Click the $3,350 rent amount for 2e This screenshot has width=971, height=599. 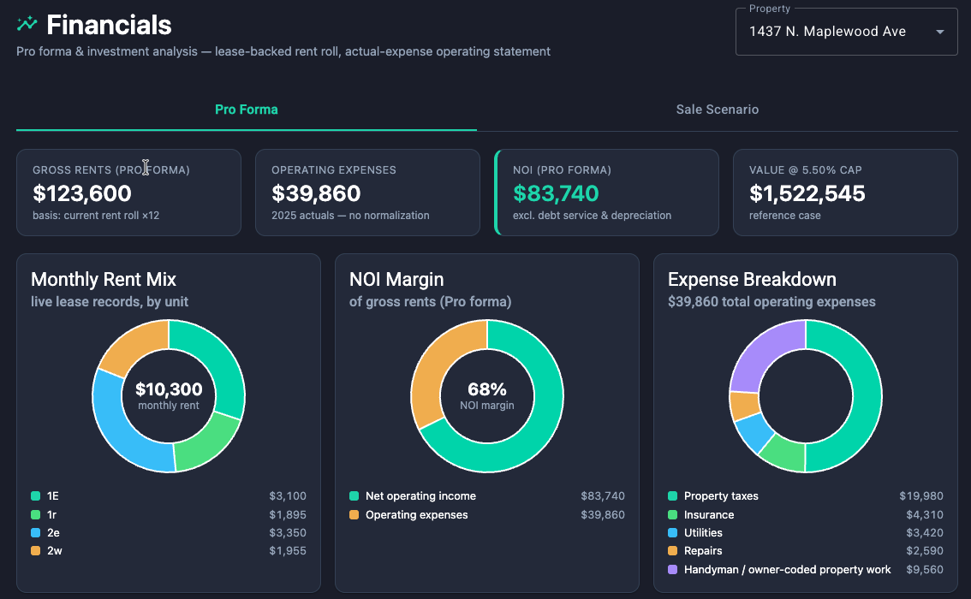point(288,532)
